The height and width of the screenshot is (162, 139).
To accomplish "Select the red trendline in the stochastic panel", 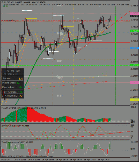I will tap(101, 134).
